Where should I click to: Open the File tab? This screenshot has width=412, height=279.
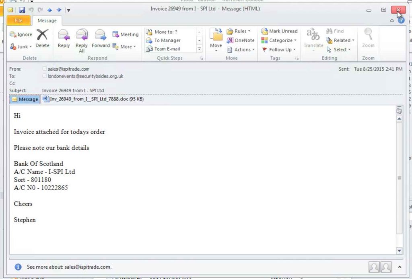coord(19,20)
